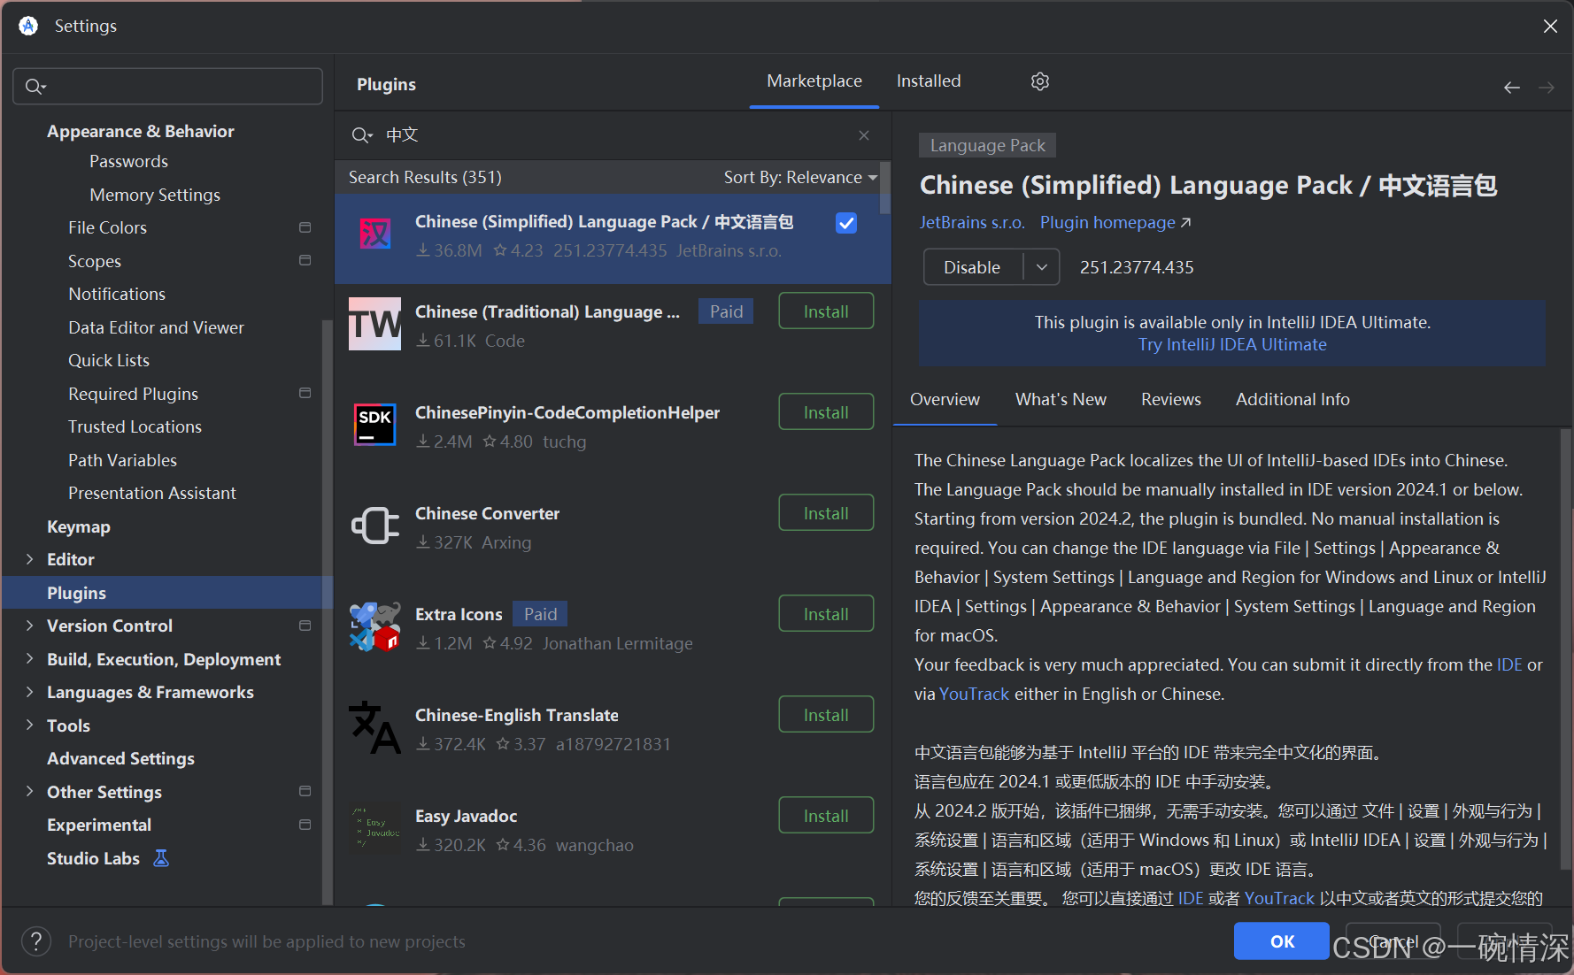The width and height of the screenshot is (1574, 975).
Task: Expand the Version Control tree node
Action: (x=29, y=626)
